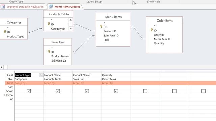
Task: Select Product Types field in Categories
Action: click(16, 37)
